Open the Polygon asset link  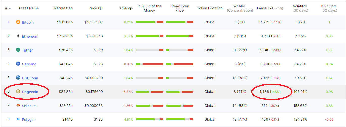[x=29, y=120]
